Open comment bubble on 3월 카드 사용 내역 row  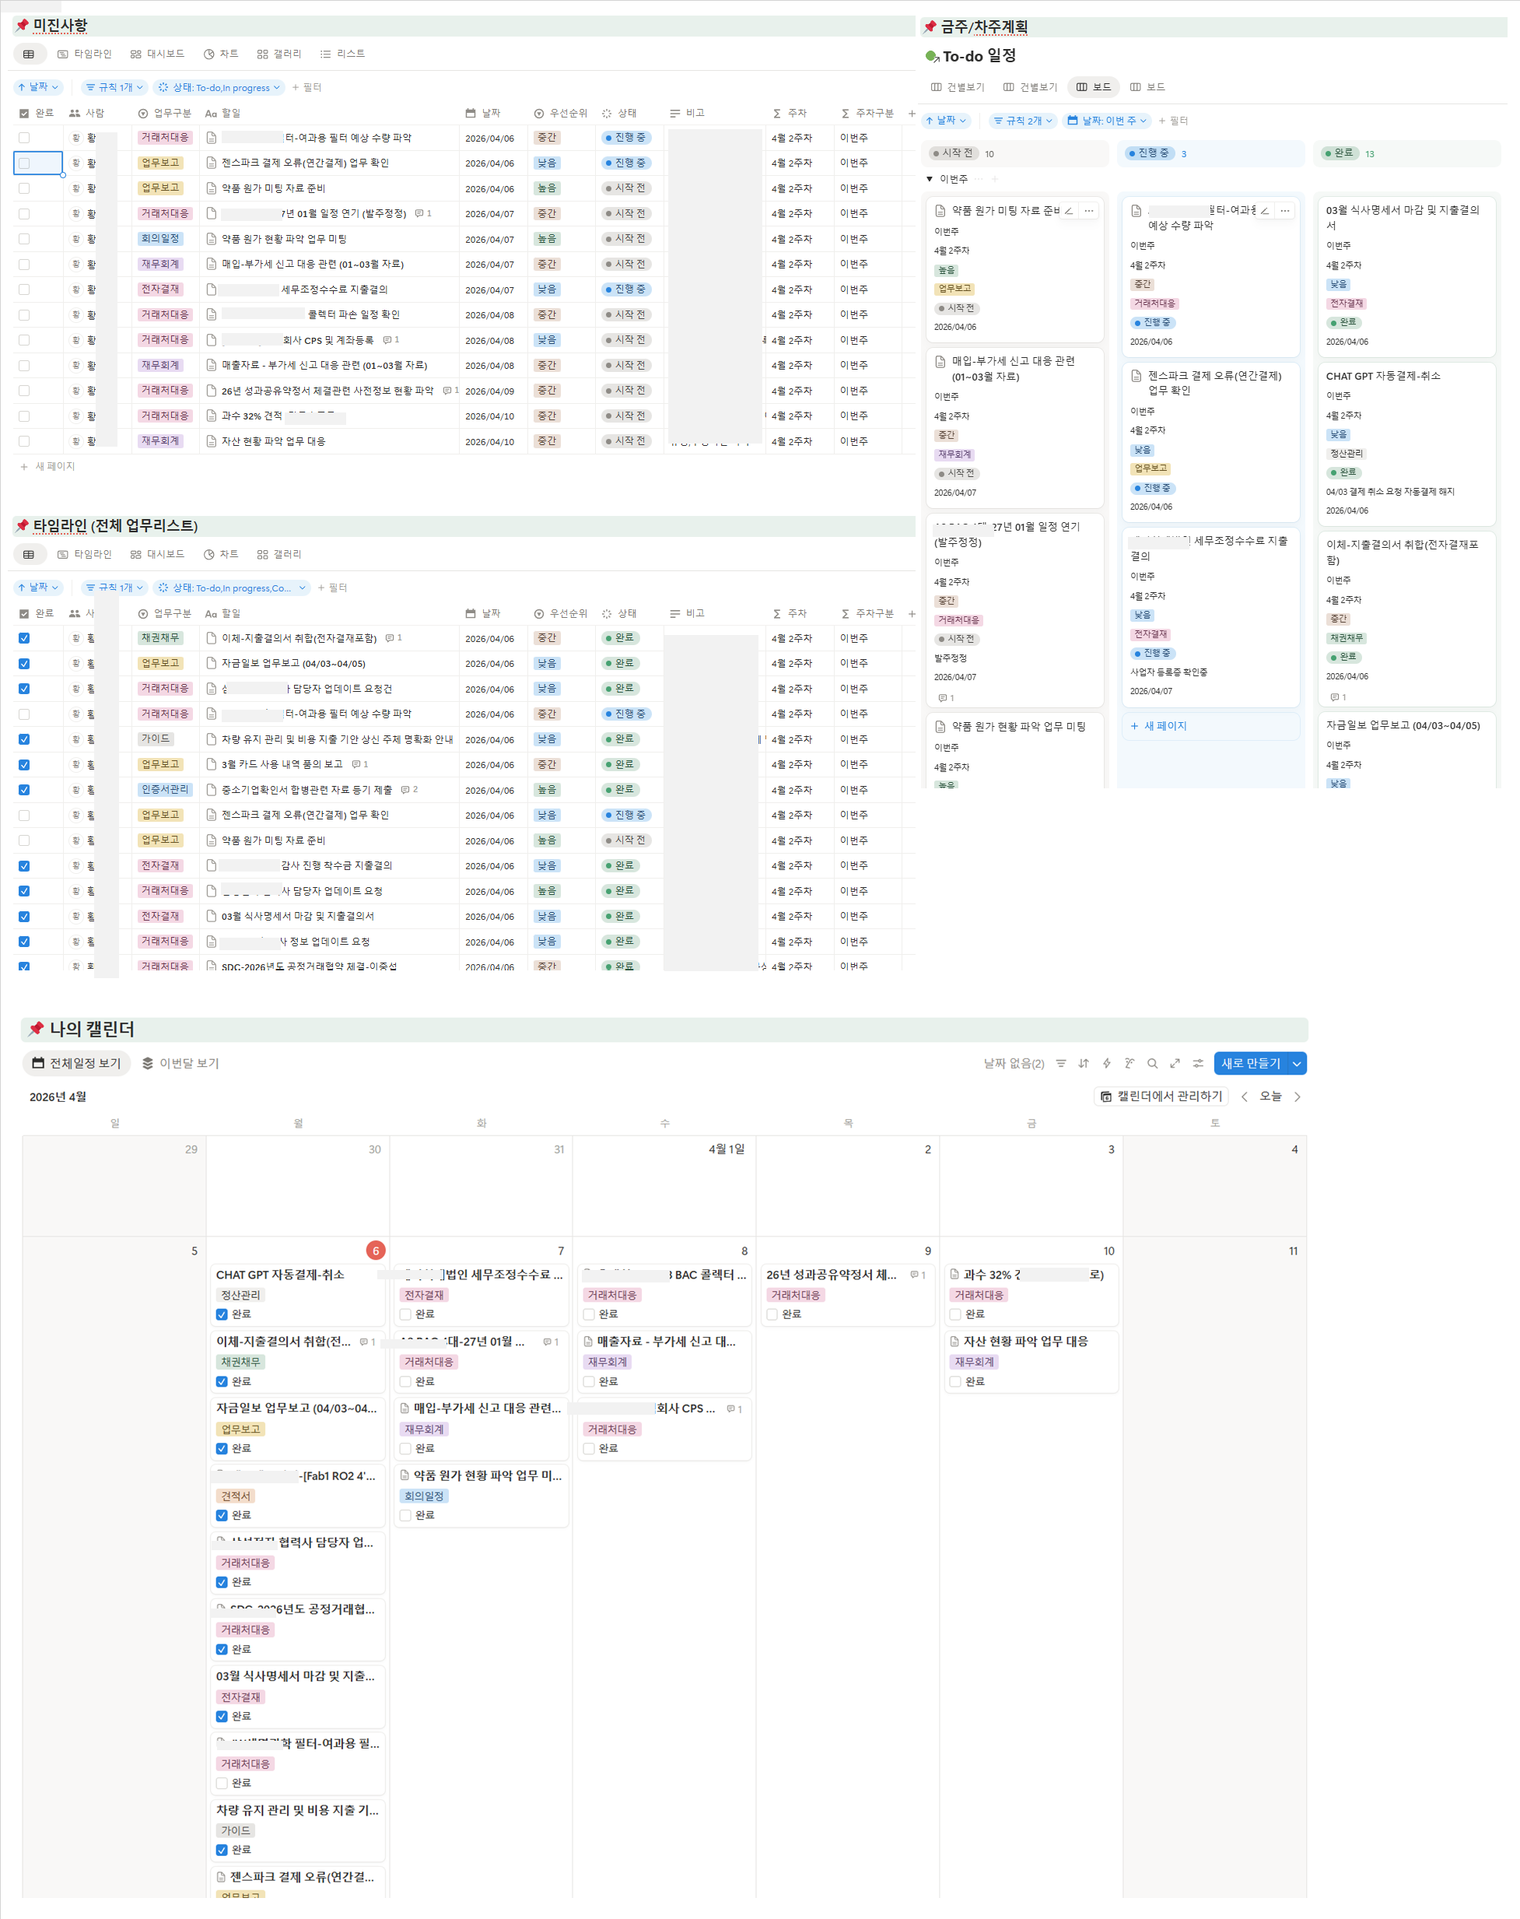359,765
